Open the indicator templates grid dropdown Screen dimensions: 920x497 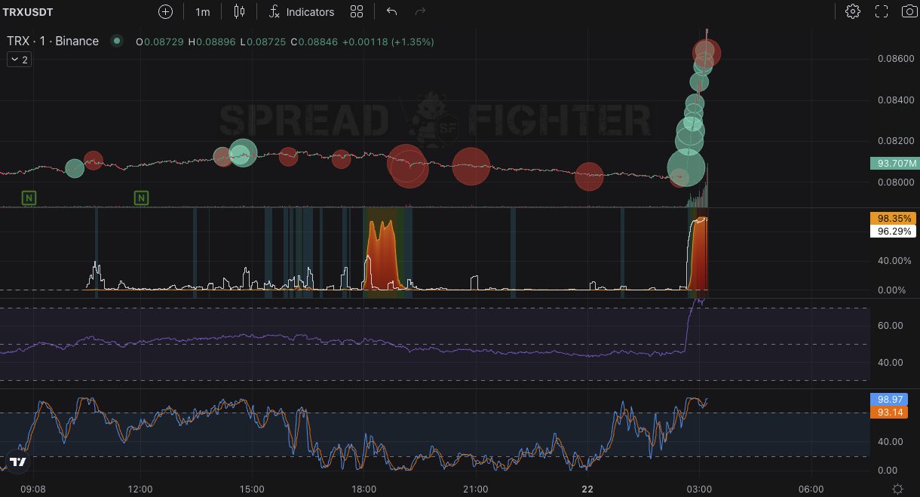point(356,11)
